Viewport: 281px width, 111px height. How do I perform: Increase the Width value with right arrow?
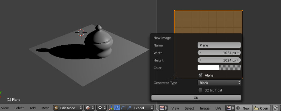[238, 53]
